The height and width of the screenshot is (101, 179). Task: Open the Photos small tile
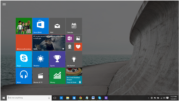(78, 38)
